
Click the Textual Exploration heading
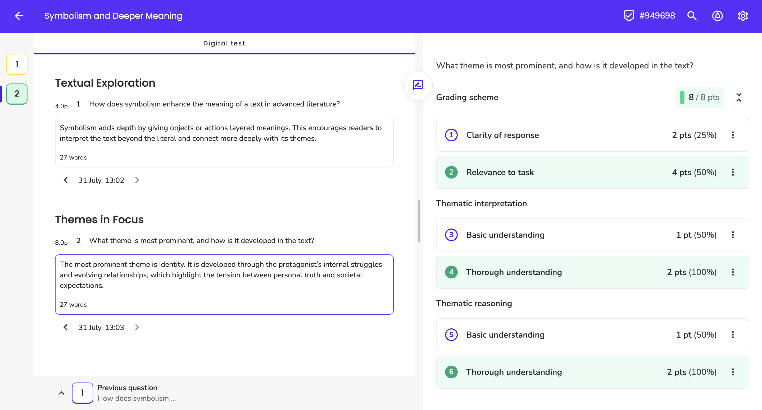click(x=105, y=83)
